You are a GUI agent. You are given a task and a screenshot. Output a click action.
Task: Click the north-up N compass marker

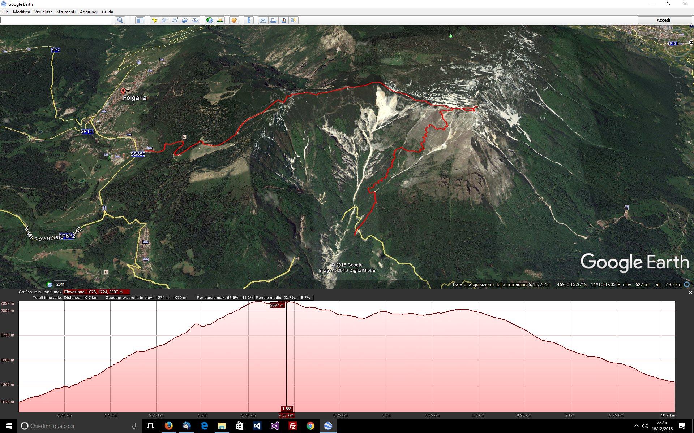point(691,43)
